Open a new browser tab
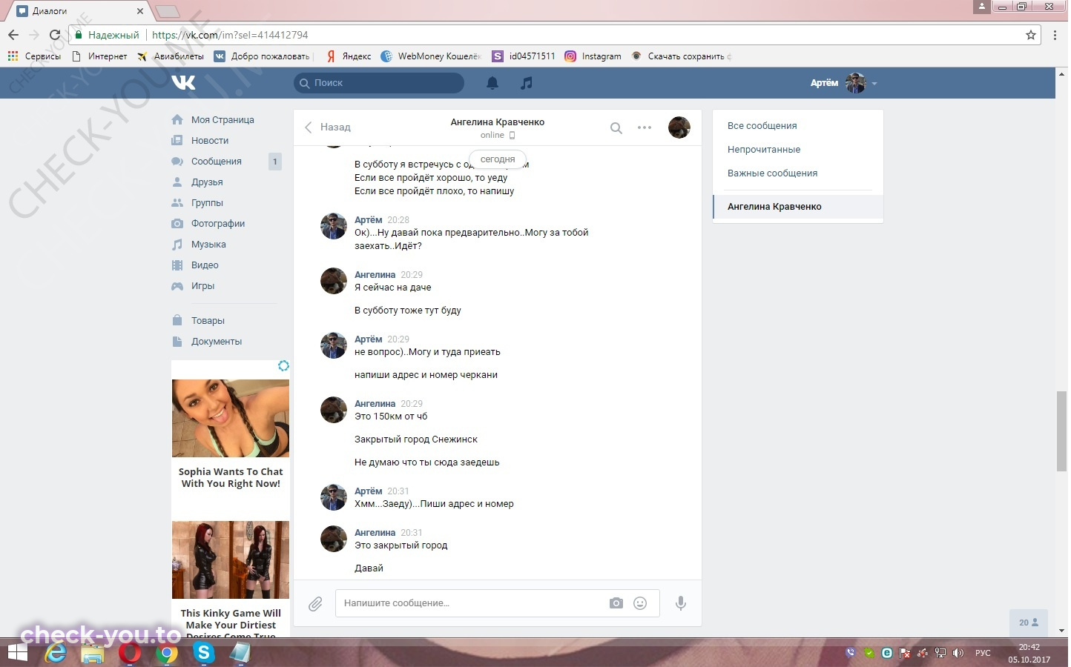The image size is (1071, 667). (x=168, y=11)
